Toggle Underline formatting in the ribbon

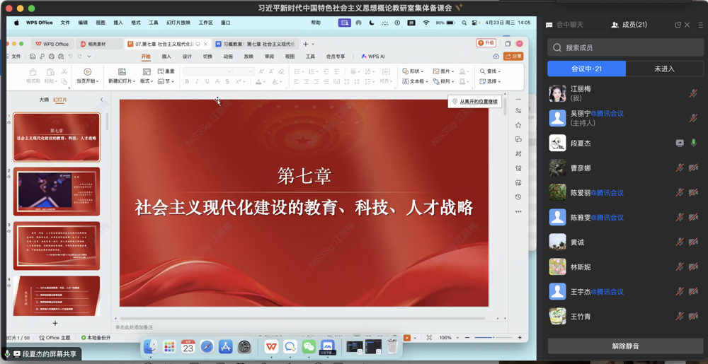point(207,81)
